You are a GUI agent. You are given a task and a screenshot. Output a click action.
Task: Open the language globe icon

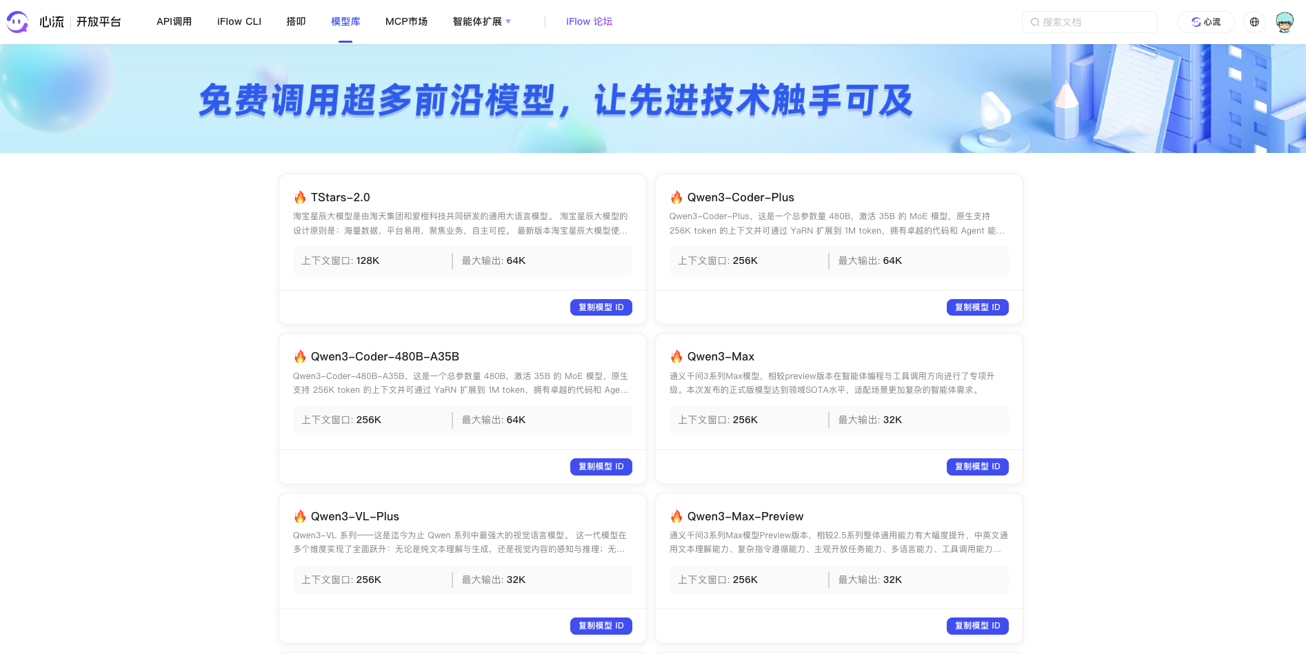1254,22
